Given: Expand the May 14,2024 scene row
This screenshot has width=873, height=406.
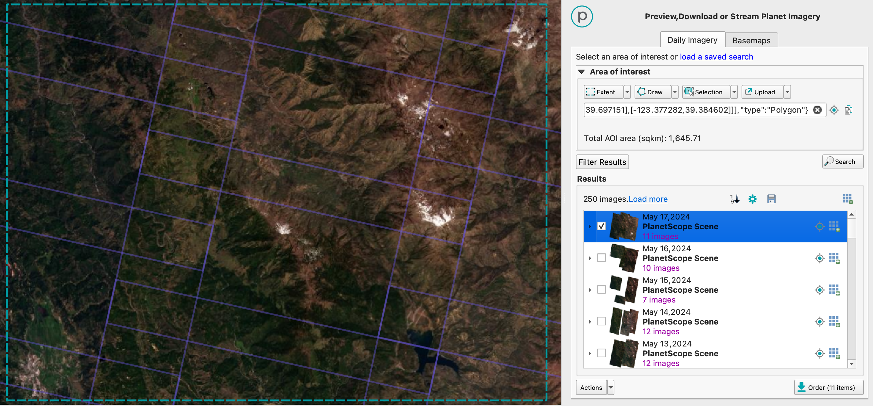Looking at the screenshot, I should 590,322.
